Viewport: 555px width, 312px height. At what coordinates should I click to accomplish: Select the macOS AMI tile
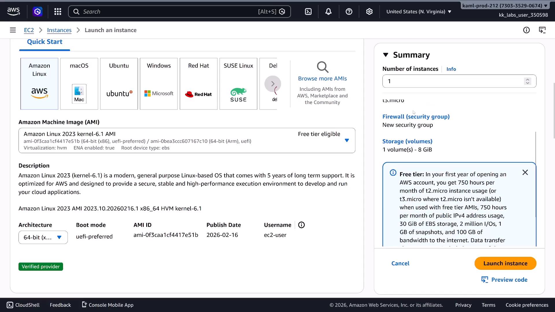pyautogui.click(x=79, y=84)
